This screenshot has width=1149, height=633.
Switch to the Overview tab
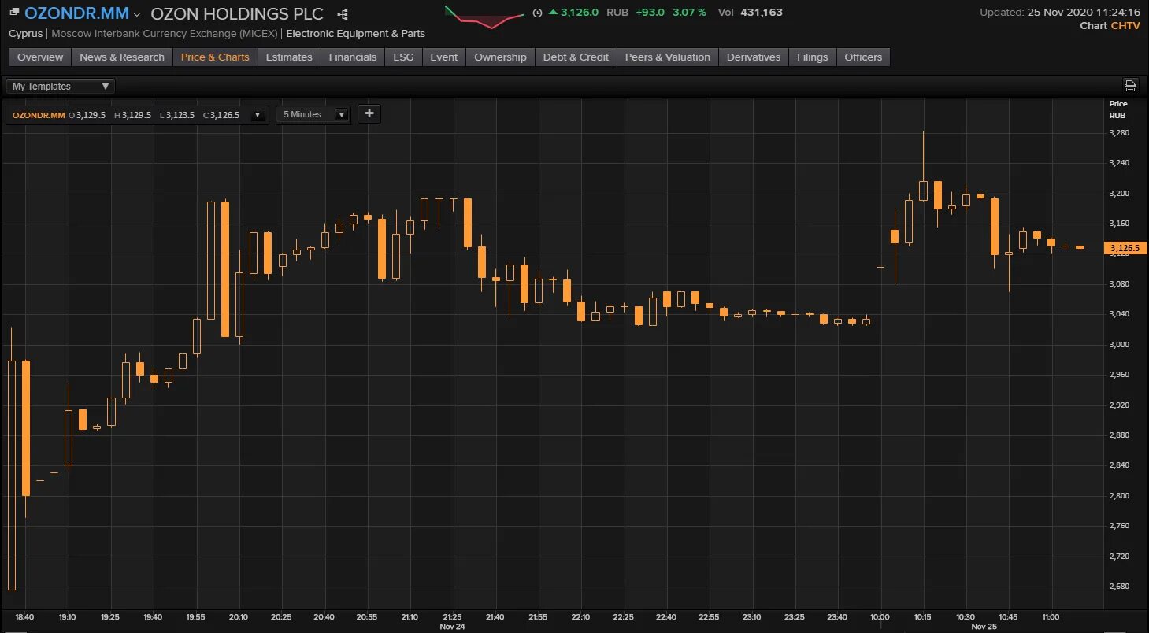click(x=40, y=57)
